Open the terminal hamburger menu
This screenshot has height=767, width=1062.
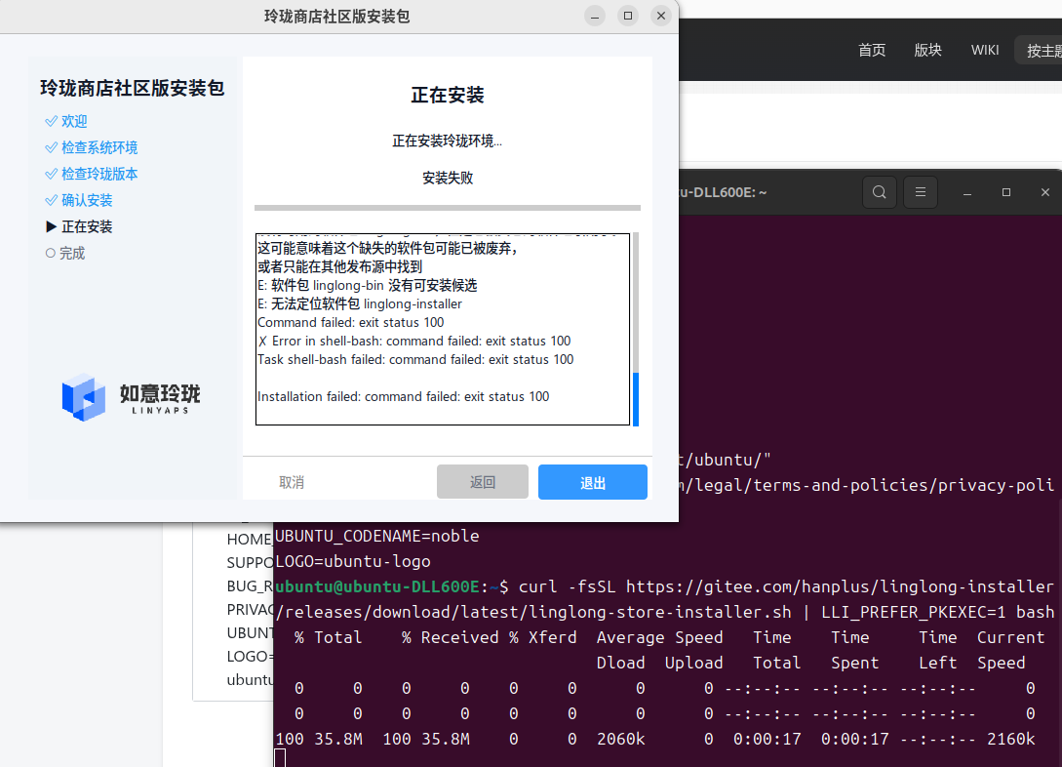pos(921,192)
